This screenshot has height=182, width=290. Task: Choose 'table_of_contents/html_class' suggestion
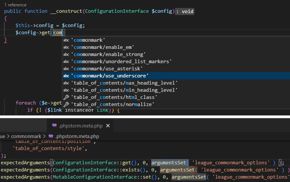(x=176, y=97)
